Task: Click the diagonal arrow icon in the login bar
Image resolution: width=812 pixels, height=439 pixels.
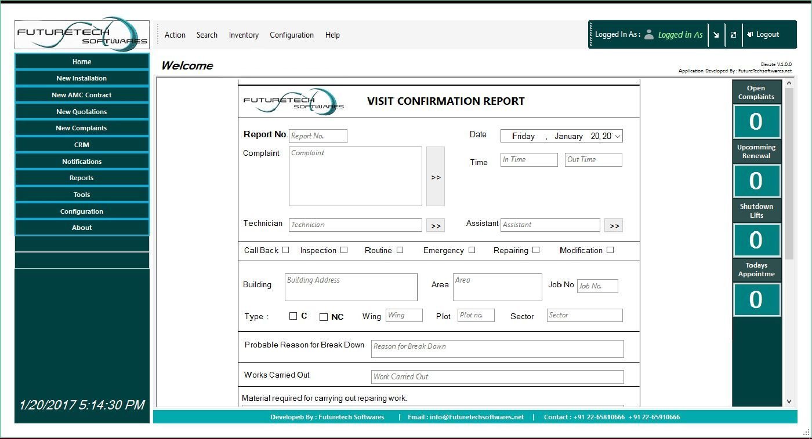Action: pyautogui.click(x=716, y=35)
